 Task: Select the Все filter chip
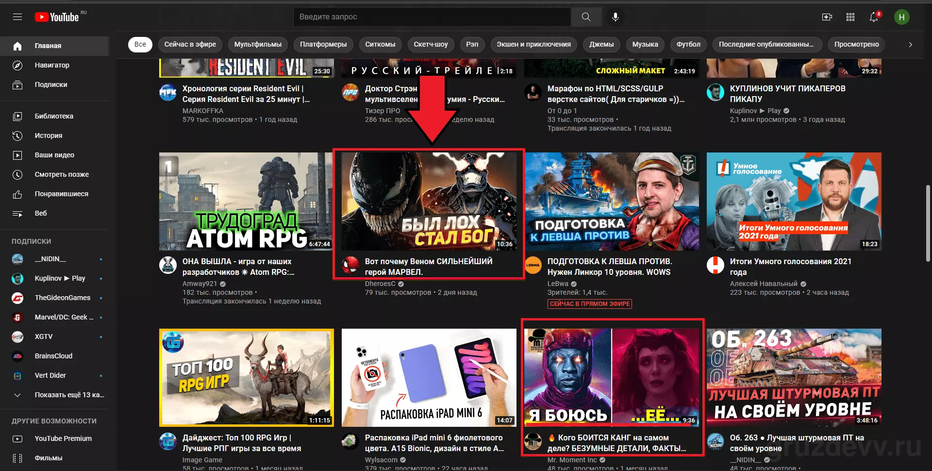point(140,44)
